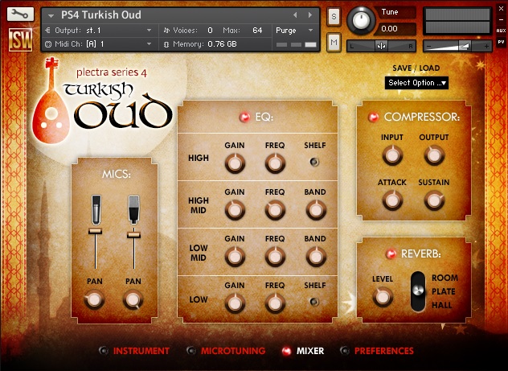Adjust the LOW band GAIN knob
The width and height of the screenshot is (508, 371).
(x=235, y=303)
